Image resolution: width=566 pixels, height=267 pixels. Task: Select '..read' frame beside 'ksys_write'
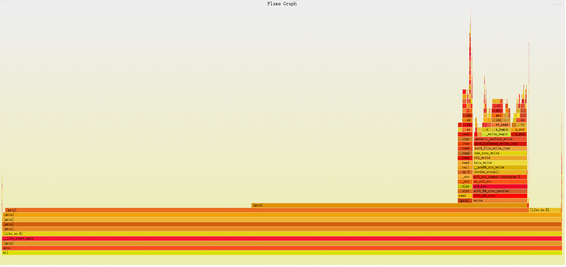click(x=465, y=163)
